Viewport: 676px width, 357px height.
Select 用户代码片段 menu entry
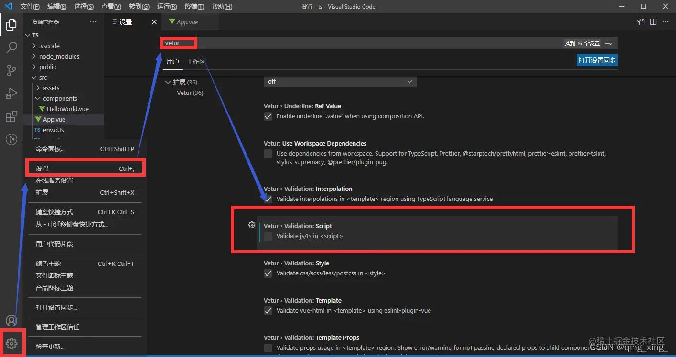point(85,244)
